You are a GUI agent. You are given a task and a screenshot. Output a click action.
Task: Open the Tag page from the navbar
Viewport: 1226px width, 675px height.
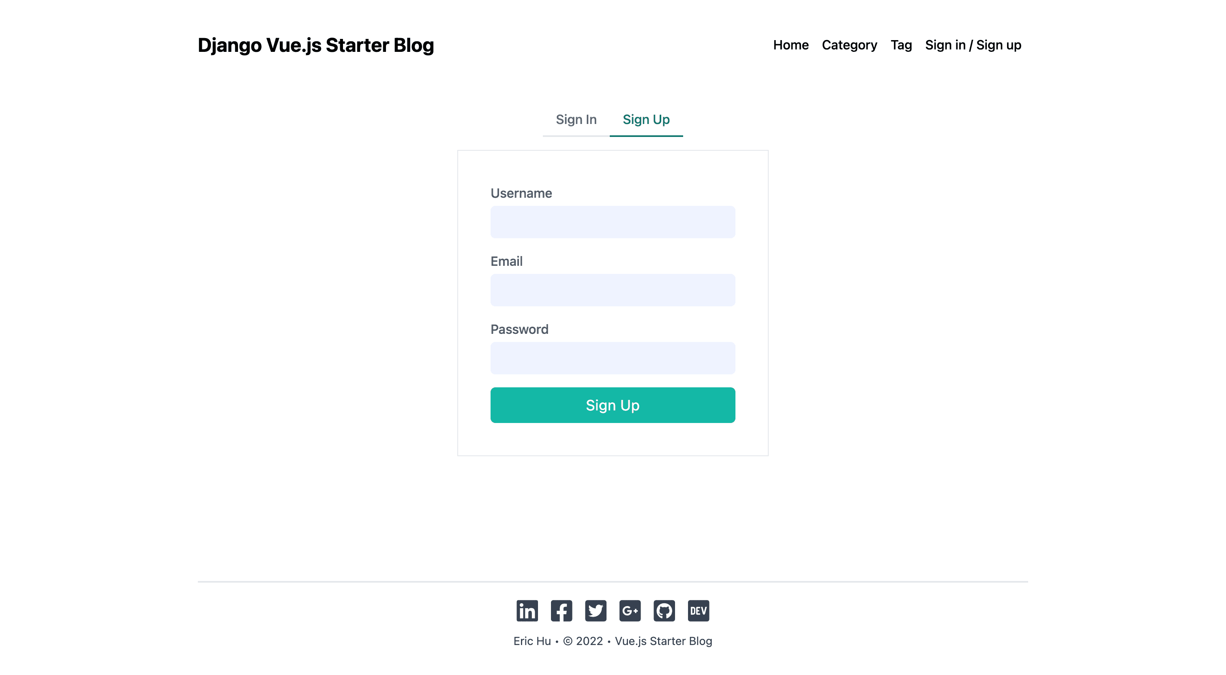tap(901, 45)
